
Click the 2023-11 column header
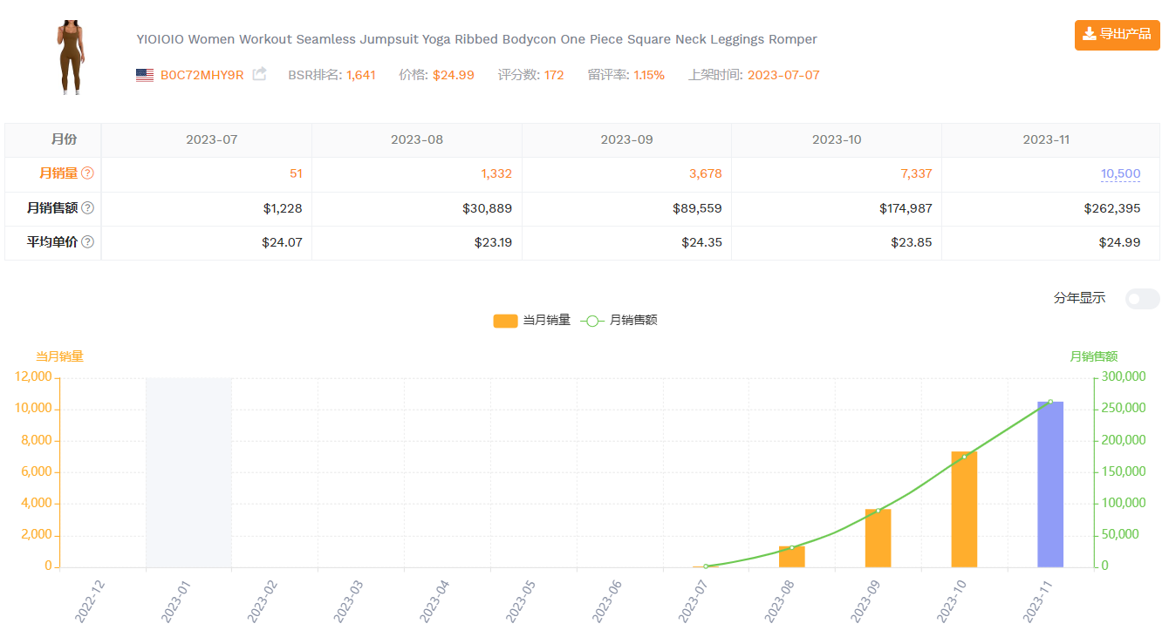(1046, 140)
